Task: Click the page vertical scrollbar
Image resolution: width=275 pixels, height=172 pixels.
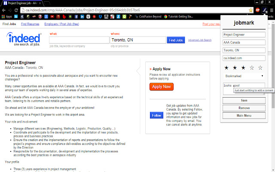Action: [273, 66]
